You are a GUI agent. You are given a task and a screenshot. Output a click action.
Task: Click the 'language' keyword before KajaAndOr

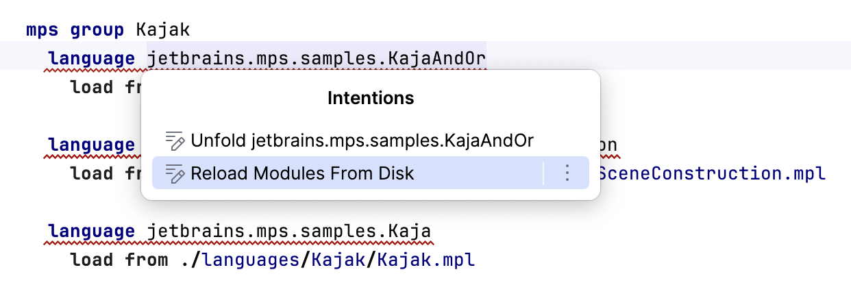point(91,59)
